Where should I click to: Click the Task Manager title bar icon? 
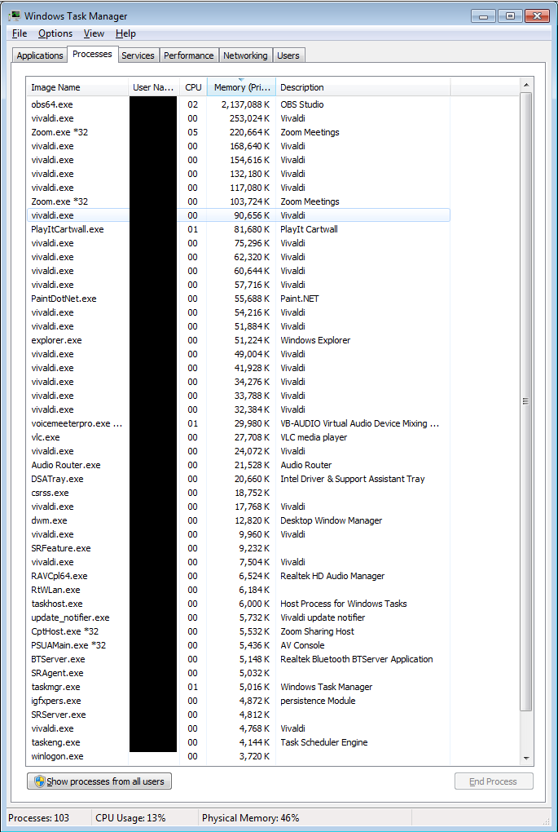click(x=13, y=16)
